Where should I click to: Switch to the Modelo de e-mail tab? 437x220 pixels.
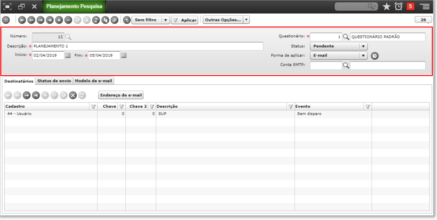[94, 81]
